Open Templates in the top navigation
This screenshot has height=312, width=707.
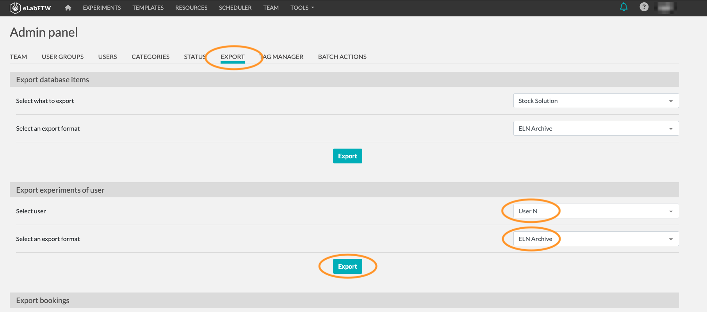point(148,8)
